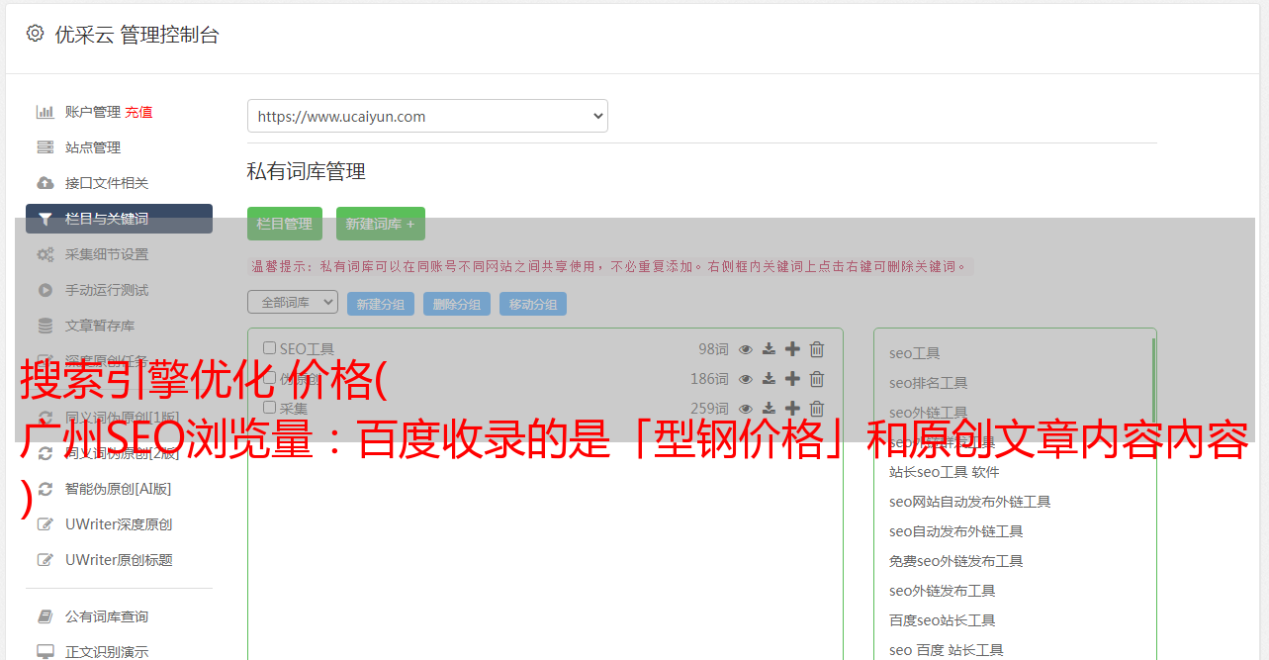
Task: View the SEO工具 library via eye icon
Action: [x=746, y=349]
